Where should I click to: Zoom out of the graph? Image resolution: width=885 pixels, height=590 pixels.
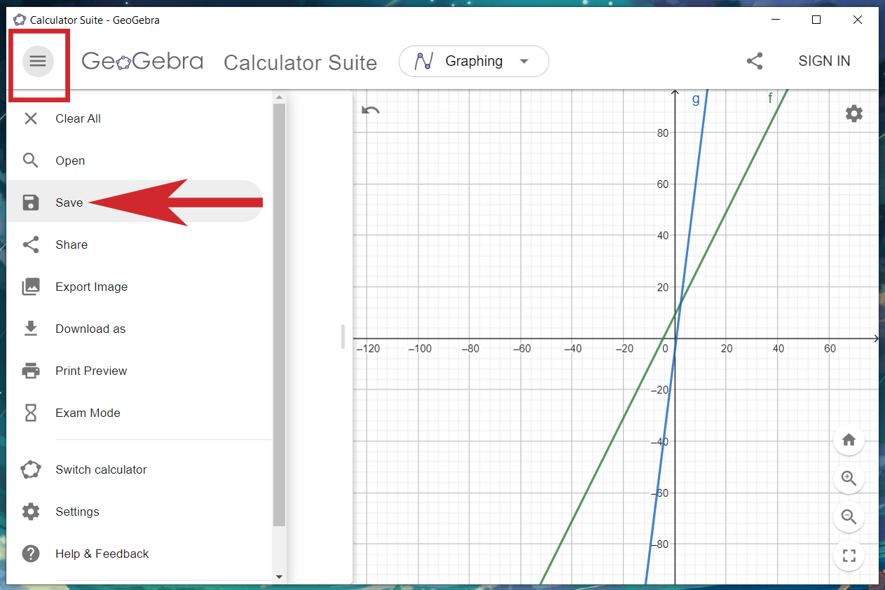tap(849, 517)
